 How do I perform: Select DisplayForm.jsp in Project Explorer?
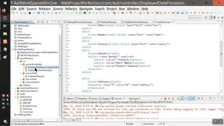point(30,106)
